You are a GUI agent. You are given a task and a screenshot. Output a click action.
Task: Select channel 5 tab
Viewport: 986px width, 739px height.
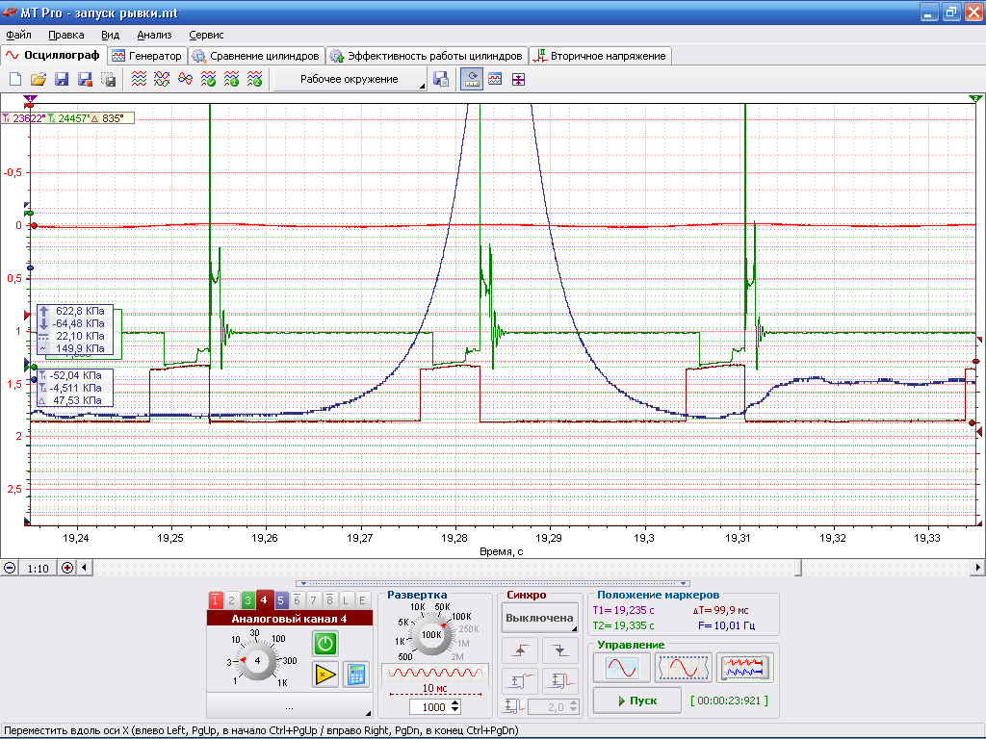click(280, 600)
